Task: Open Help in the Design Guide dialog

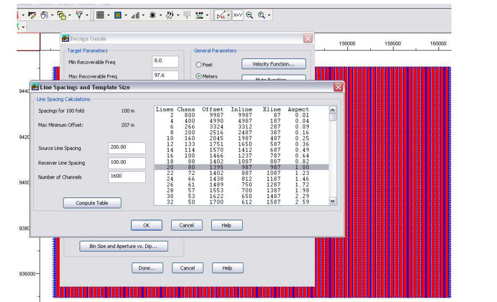Action: (228, 268)
